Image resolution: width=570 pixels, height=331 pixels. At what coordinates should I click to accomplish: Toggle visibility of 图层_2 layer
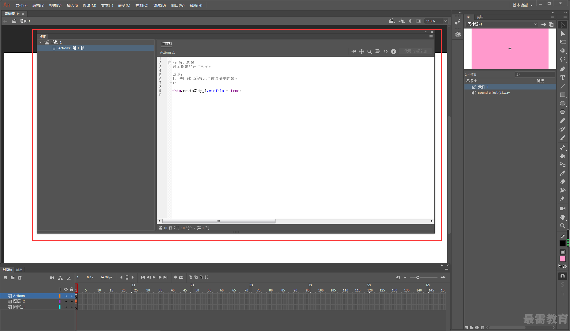click(x=66, y=302)
